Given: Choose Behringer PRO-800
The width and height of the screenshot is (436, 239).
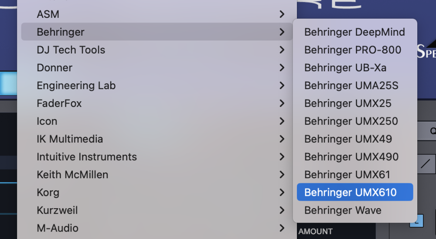Looking at the screenshot, I should (x=352, y=50).
